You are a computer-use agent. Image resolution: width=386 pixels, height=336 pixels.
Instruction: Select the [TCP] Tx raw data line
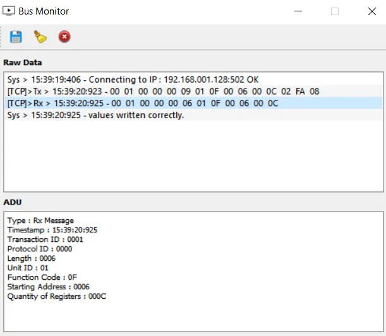[x=163, y=92]
